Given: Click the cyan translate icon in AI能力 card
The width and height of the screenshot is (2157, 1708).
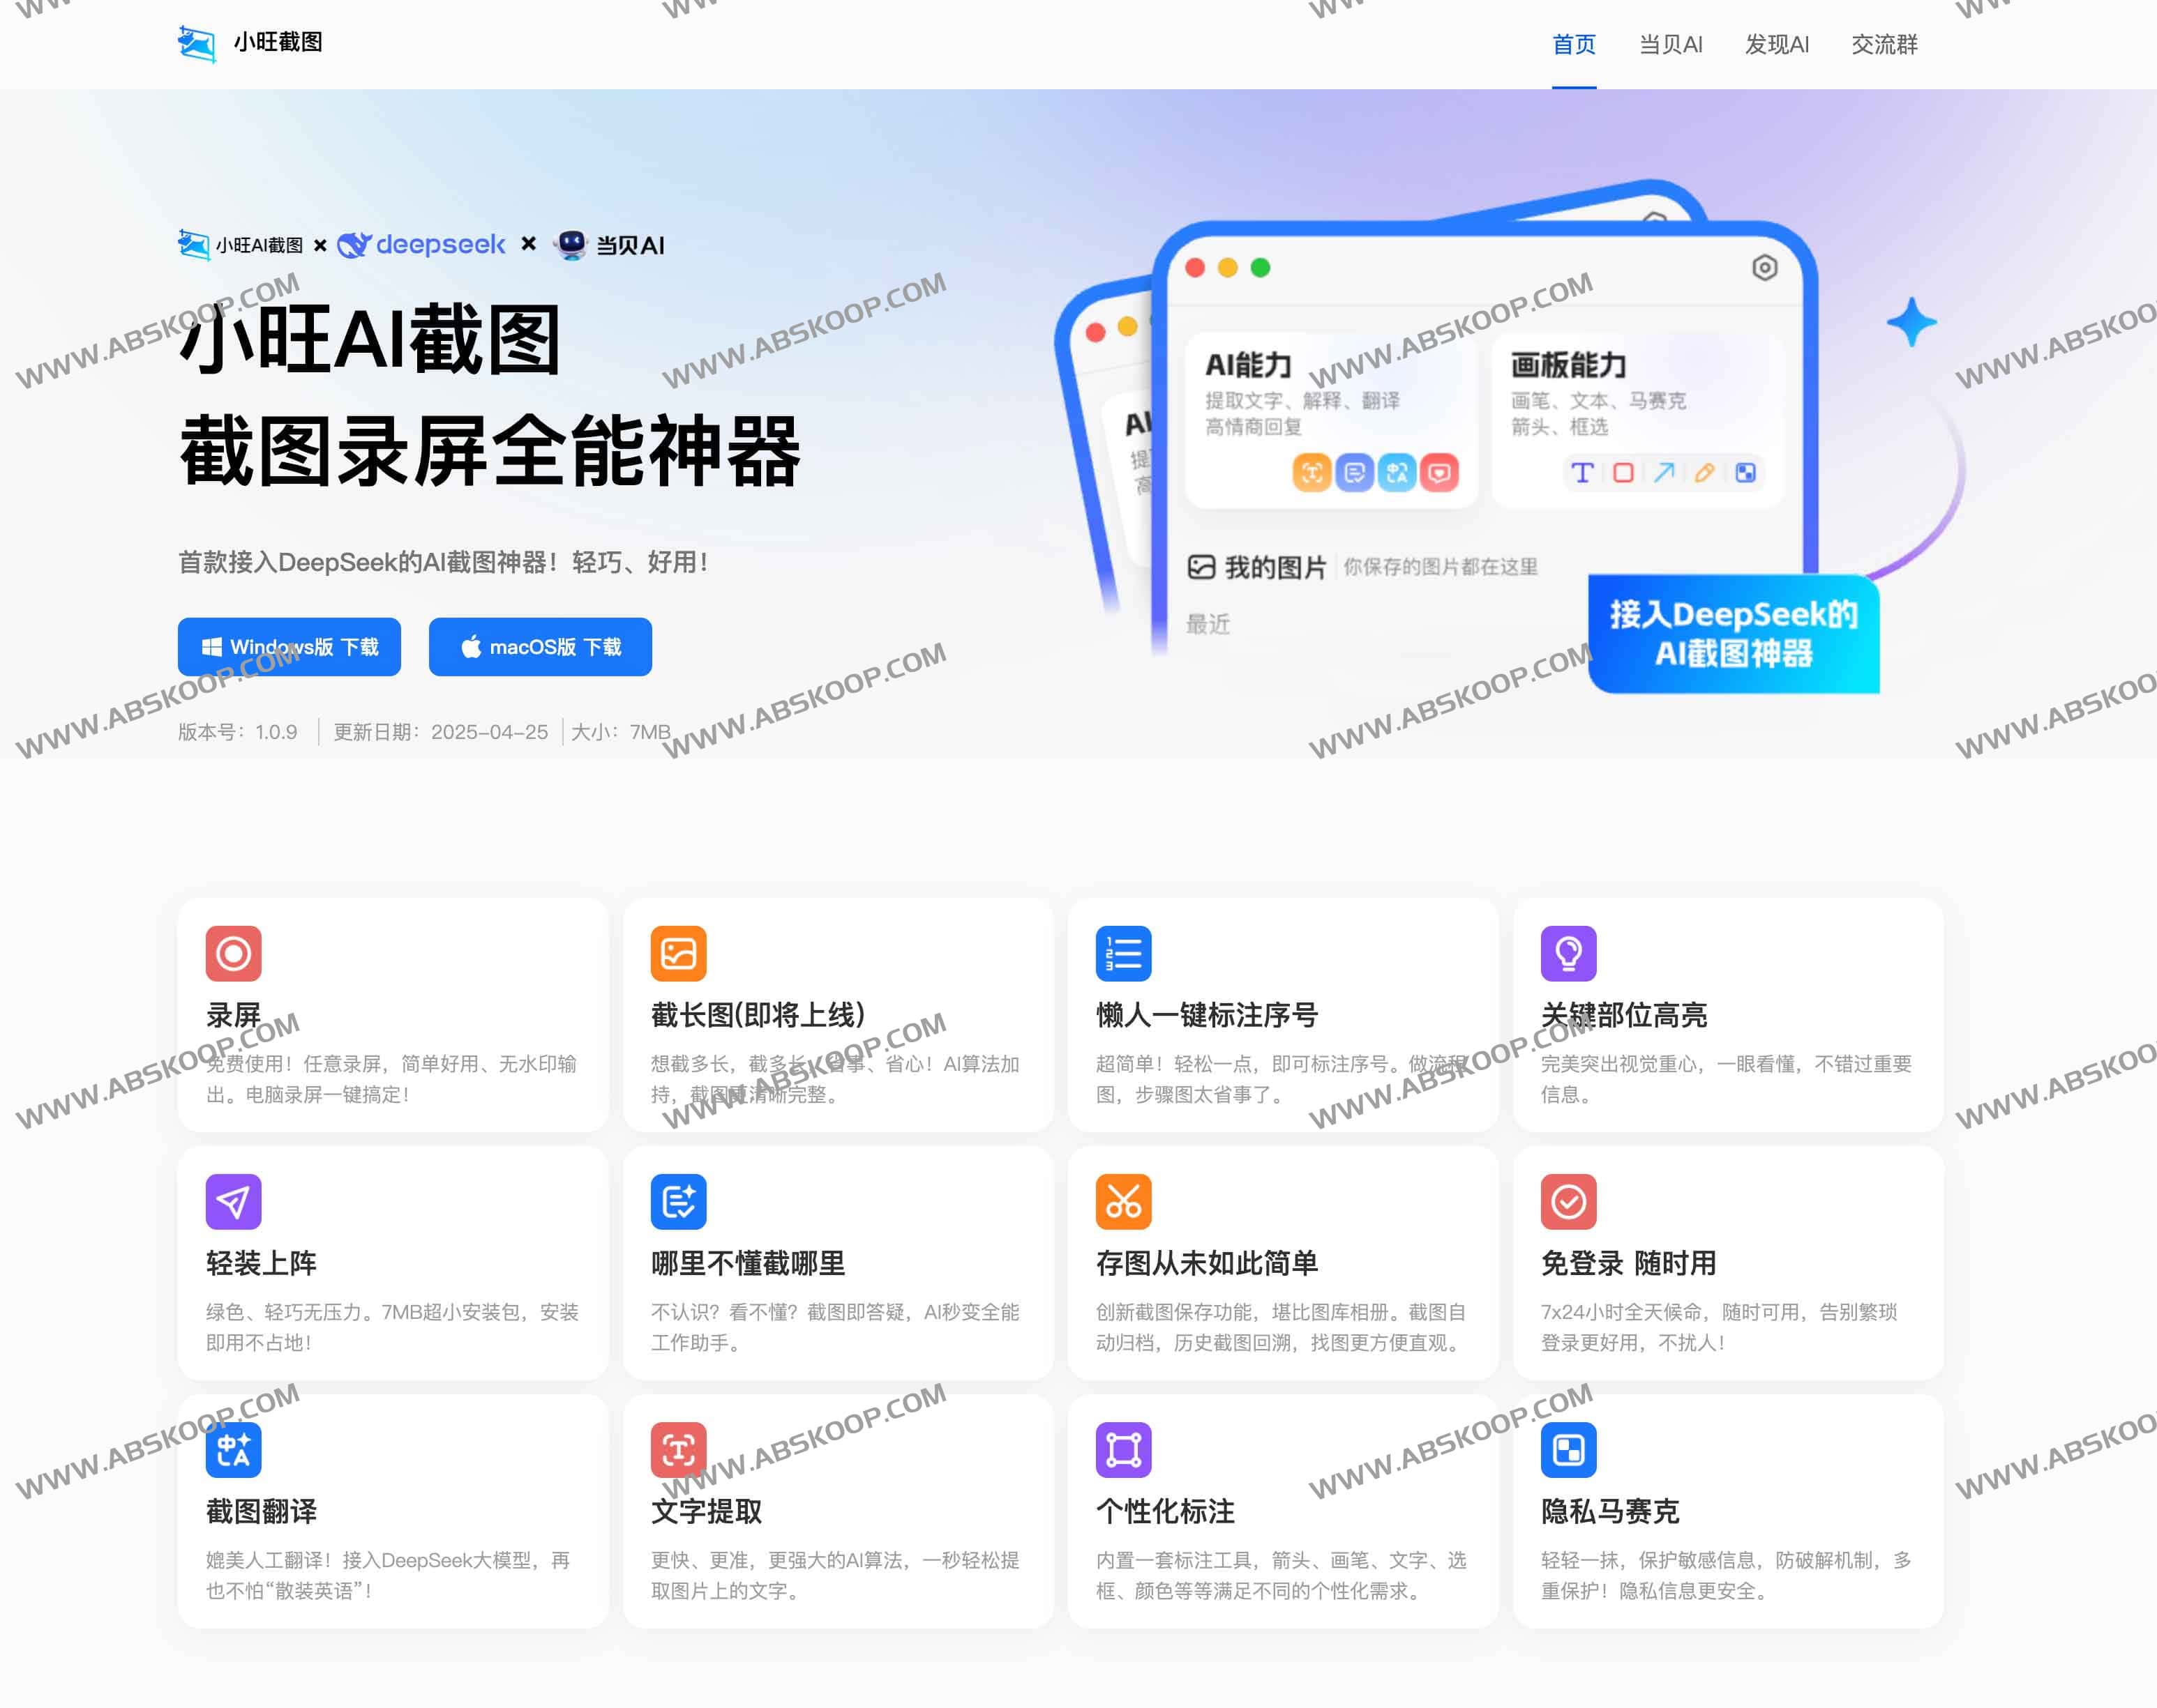Looking at the screenshot, I should point(1397,472).
